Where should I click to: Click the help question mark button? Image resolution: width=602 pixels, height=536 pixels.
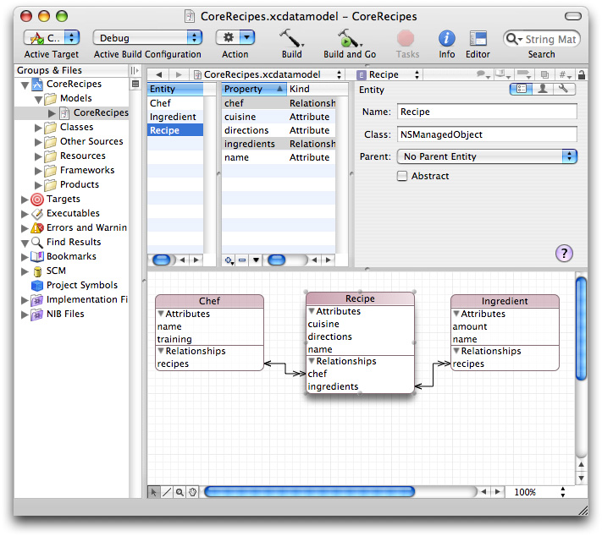click(x=564, y=253)
